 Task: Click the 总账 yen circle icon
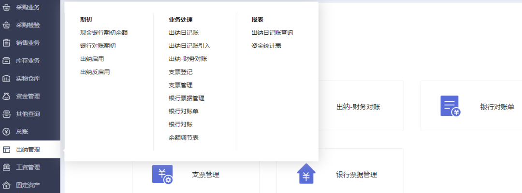tap(6, 132)
